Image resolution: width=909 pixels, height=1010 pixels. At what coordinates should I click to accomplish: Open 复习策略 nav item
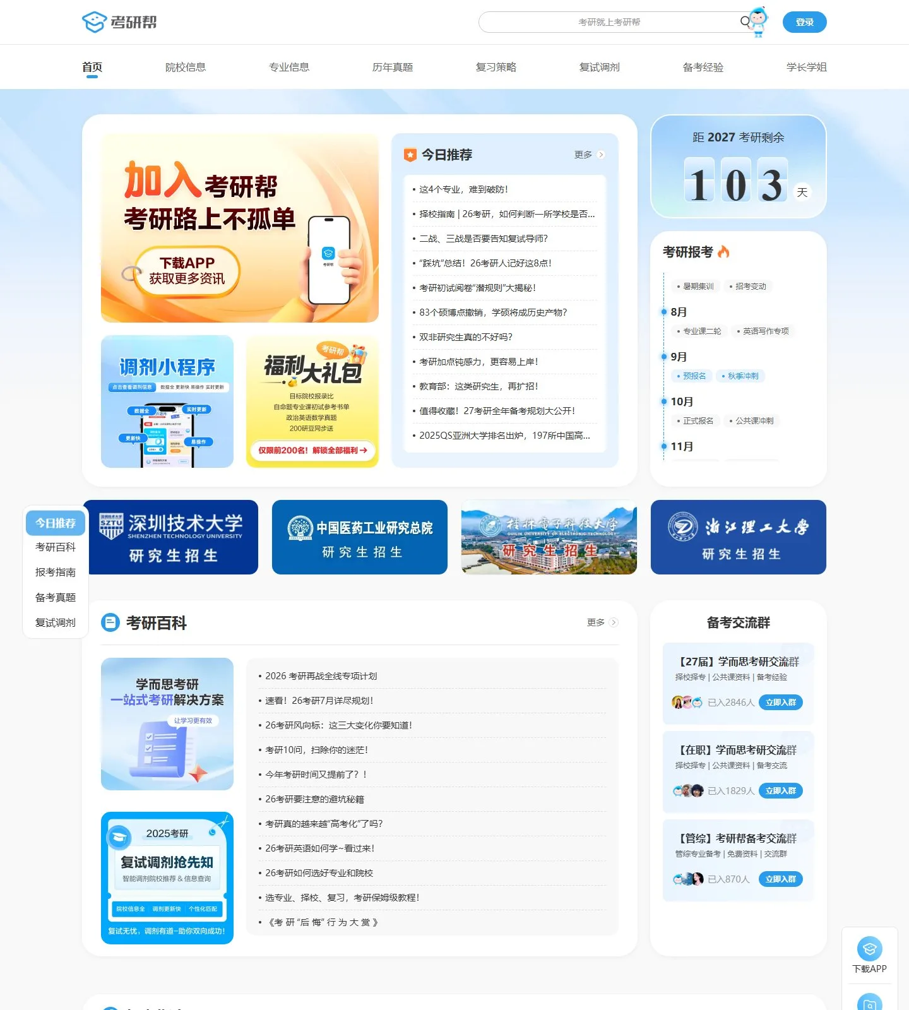(x=496, y=67)
